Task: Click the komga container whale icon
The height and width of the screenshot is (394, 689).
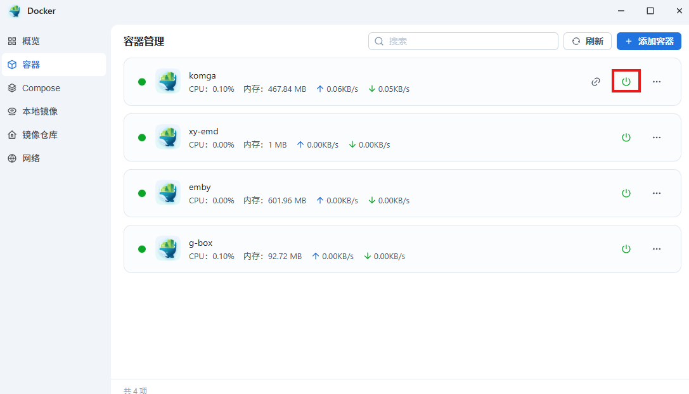Action: 168,81
